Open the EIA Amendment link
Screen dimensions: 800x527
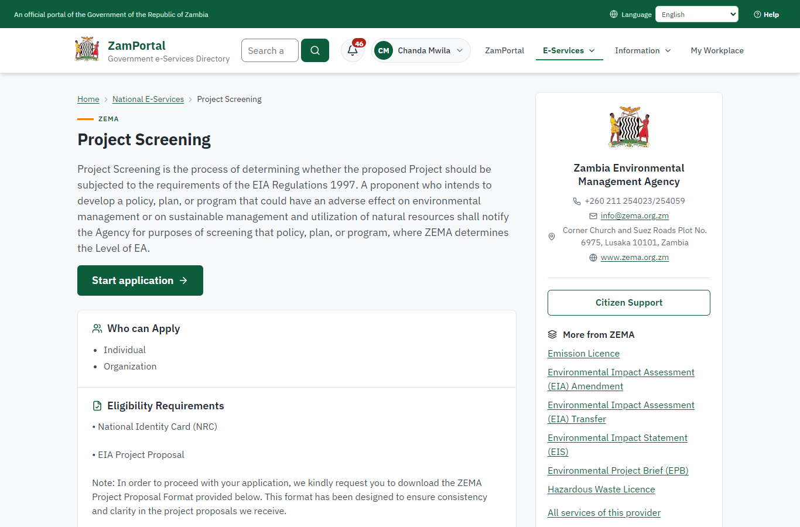pos(621,379)
